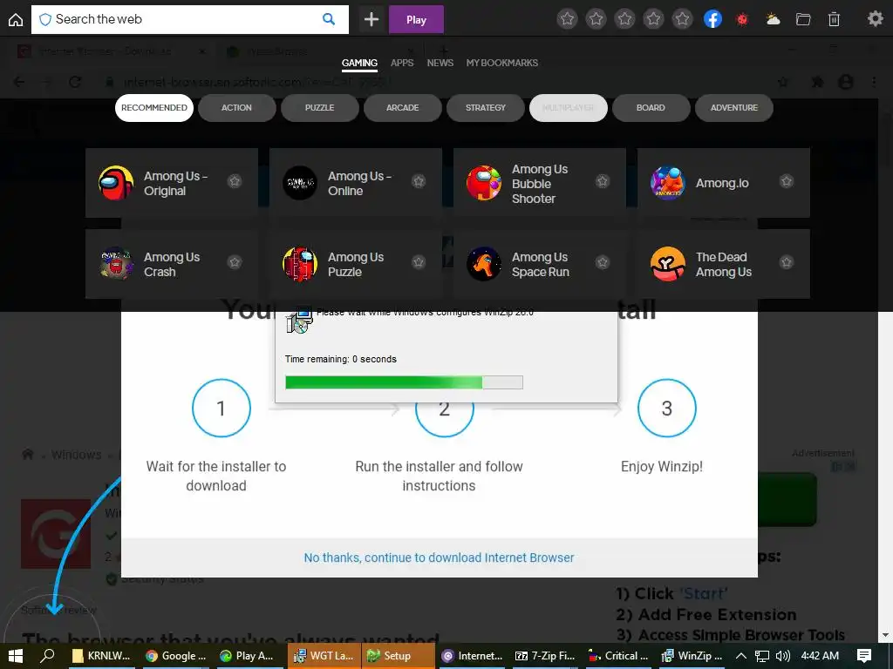Image resolution: width=893 pixels, height=669 pixels.
Task: Favorite Among Us Space Run with star
Action: (603, 262)
